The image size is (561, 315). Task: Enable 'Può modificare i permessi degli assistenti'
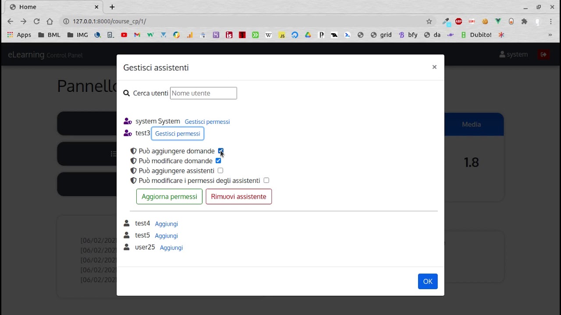266,180
